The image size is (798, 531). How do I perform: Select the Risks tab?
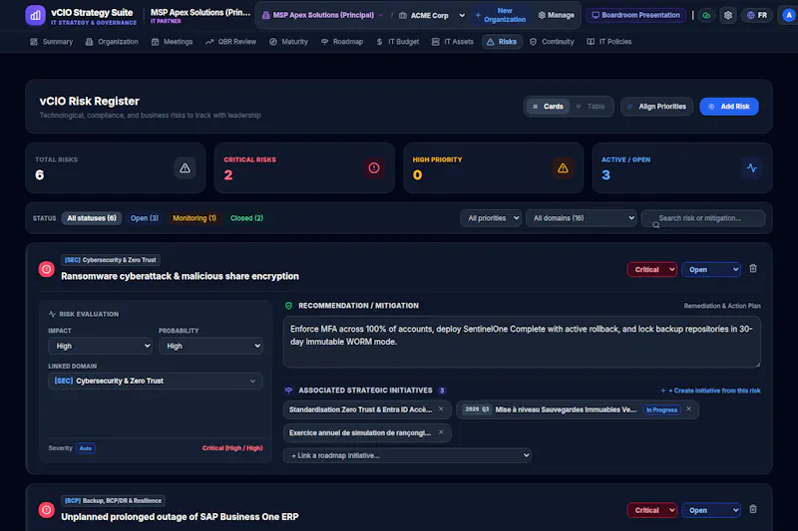coord(502,42)
